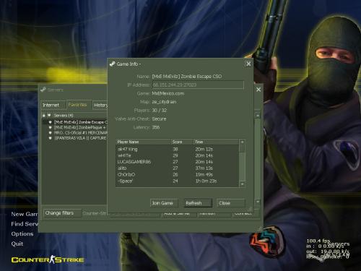Click the Counter-Strike logo
This screenshot has height=271, width=361.
click(48, 259)
